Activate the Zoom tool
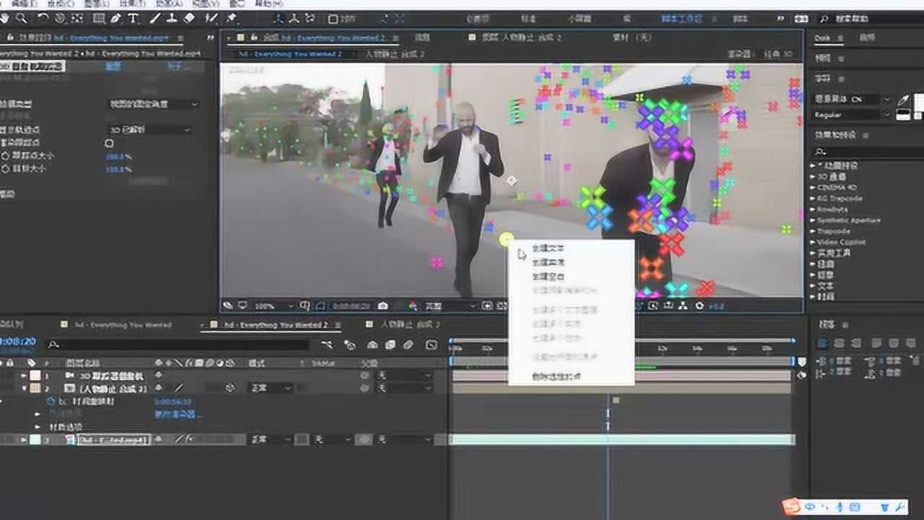Image resolution: width=924 pixels, height=520 pixels. pos(22,19)
